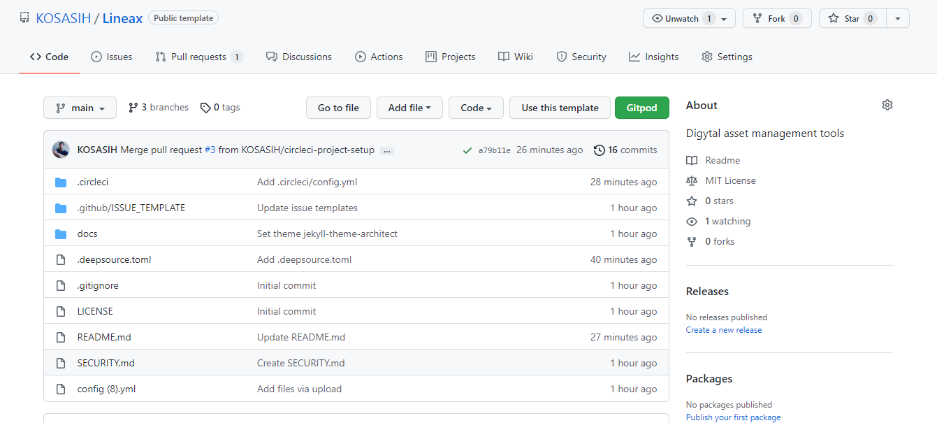This screenshot has height=423, width=937.
Task: Open the .deepsource.toml file
Action: 114,259
